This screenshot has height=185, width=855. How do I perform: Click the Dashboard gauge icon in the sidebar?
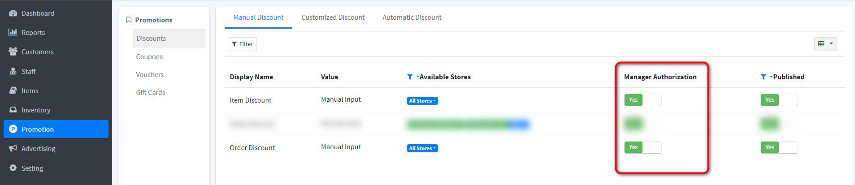coord(13,13)
